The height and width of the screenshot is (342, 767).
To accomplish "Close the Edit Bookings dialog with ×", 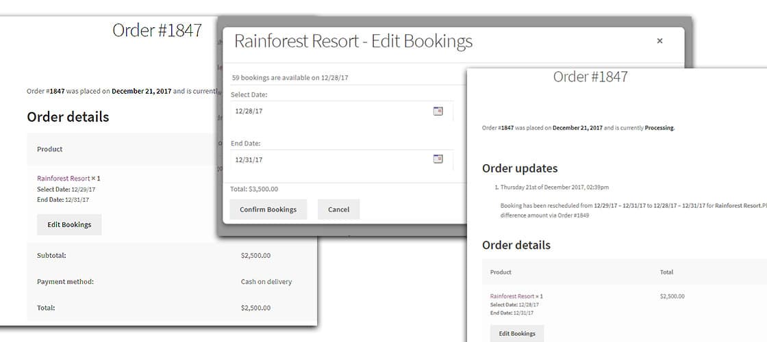I will tap(659, 41).
